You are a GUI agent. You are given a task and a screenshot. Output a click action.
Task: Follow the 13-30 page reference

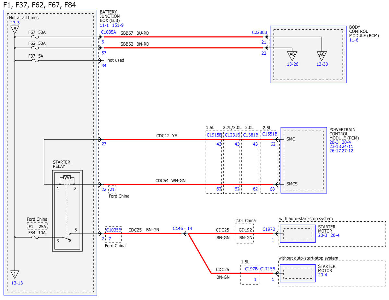click(322, 64)
